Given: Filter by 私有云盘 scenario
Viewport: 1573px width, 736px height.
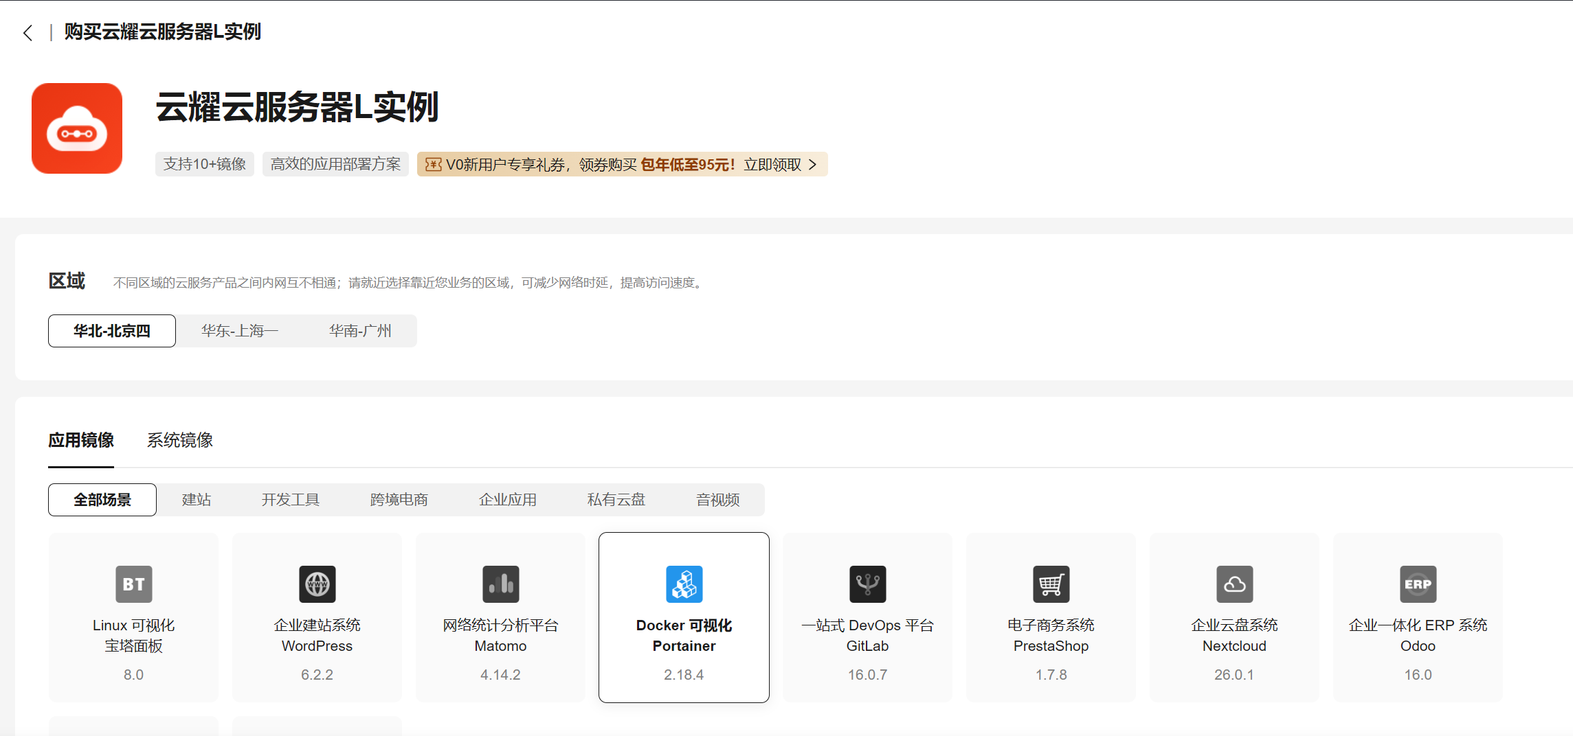Looking at the screenshot, I should pyautogui.click(x=616, y=500).
